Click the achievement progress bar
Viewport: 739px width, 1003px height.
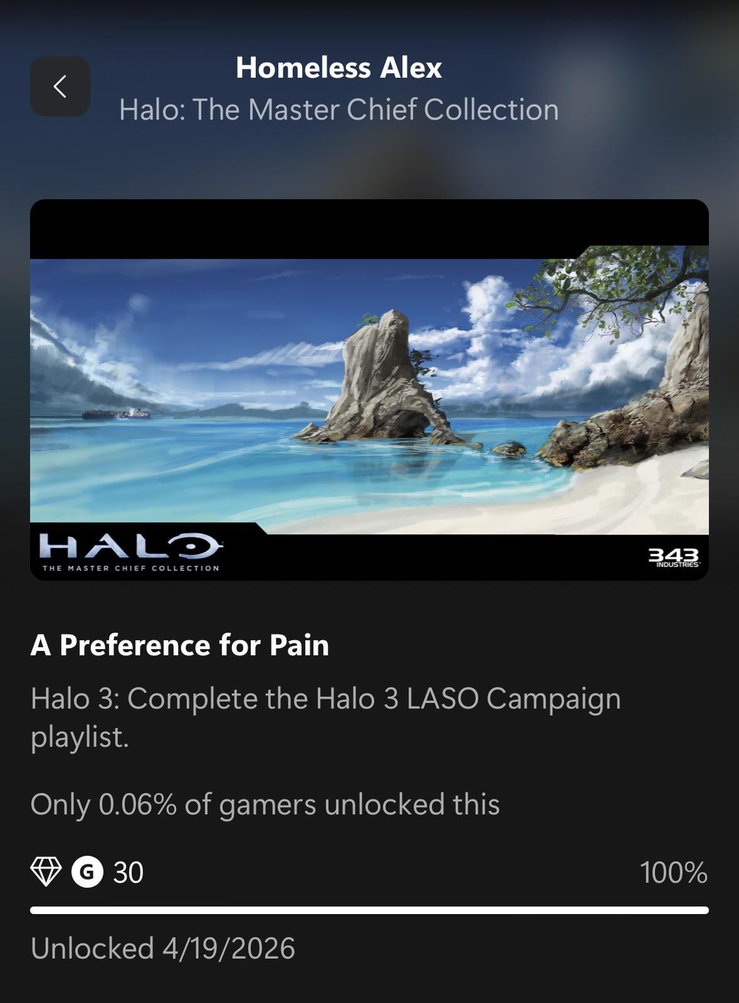(x=369, y=910)
